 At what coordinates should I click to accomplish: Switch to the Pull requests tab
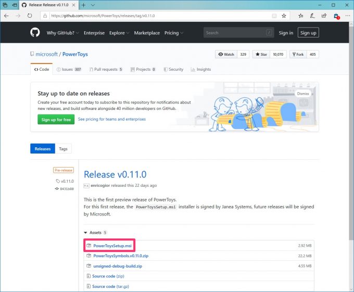click(x=106, y=69)
